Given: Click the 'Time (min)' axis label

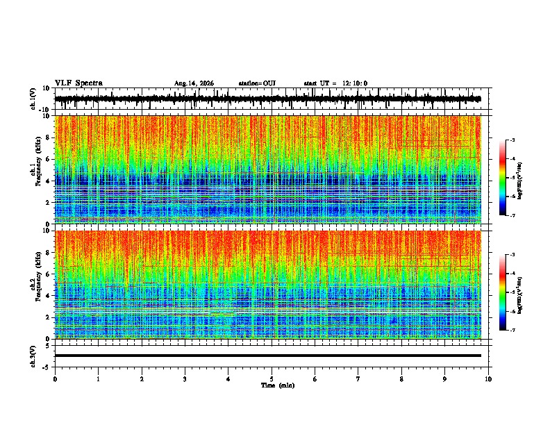Looking at the screenshot, I should tap(278, 385).
